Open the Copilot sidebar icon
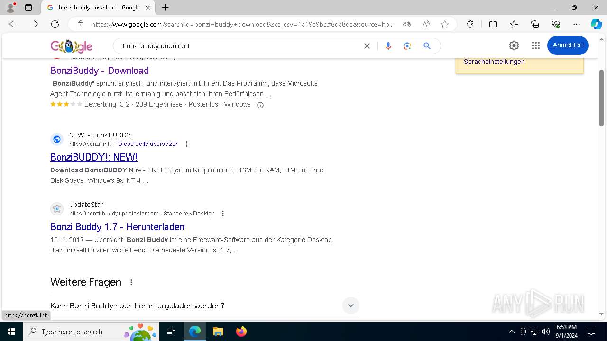 [596, 24]
